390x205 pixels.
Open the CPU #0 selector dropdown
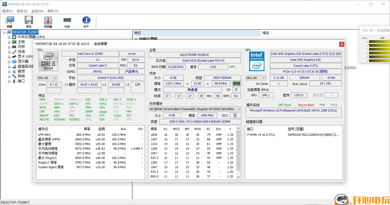[47, 78]
